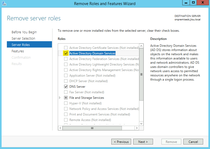Expand File and Storage Services node

60,98
